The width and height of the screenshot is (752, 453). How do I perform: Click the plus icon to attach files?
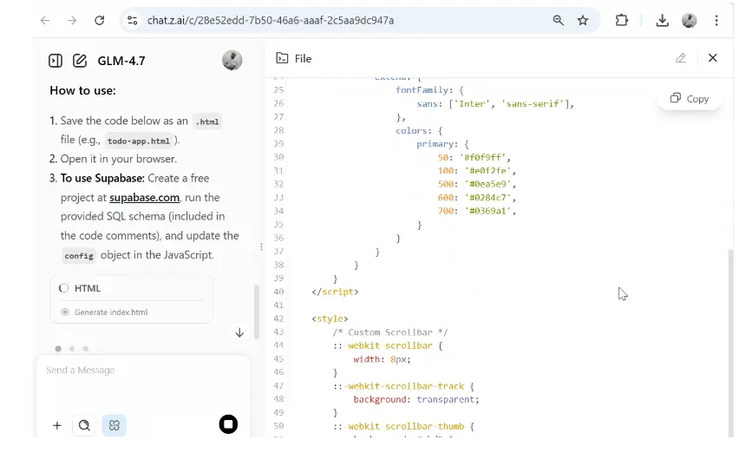57,425
